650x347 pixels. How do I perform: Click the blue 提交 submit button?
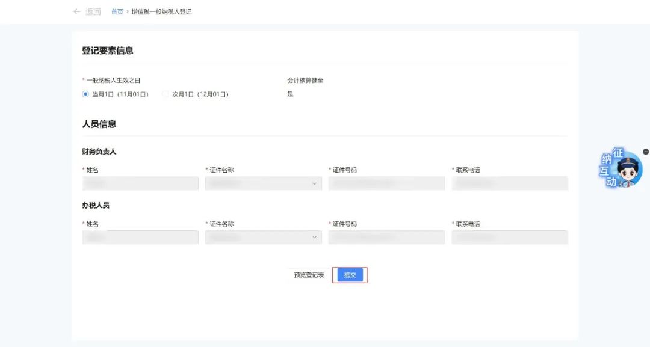(x=350, y=275)
